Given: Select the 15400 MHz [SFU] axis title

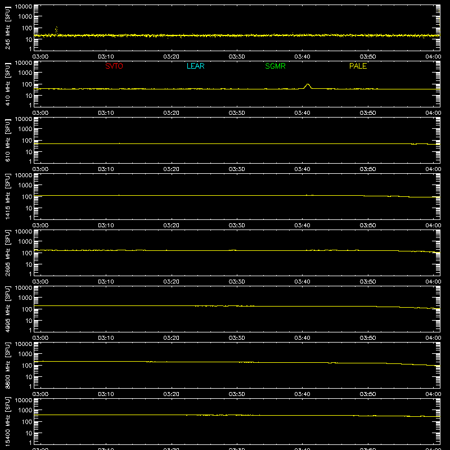Looking at the screenshot, I should click(7, 421).
